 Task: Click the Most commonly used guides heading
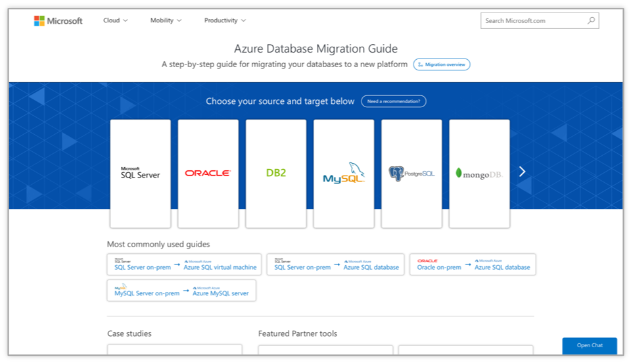[158, 244]
